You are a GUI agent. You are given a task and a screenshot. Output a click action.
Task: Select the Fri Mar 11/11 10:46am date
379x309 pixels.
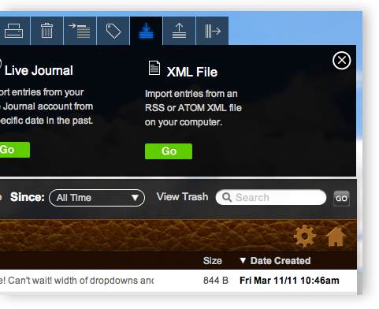pos(289,281)
